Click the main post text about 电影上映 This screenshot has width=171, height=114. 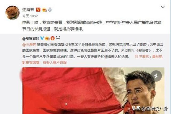tap(92, 26)
